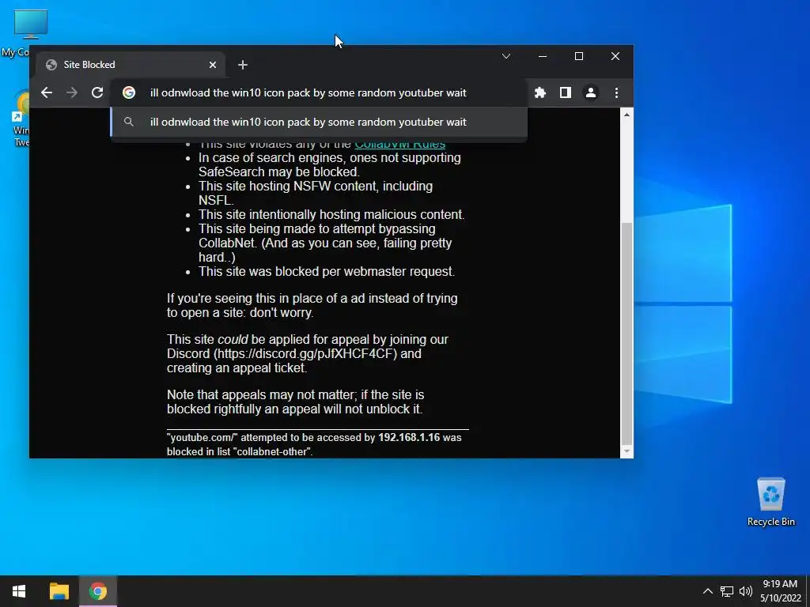
Task: Maximize the Chrome window
Action: (578, 56)
